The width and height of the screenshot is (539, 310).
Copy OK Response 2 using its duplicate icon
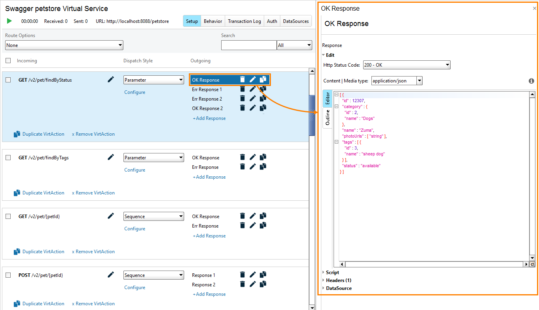(263, 108)
